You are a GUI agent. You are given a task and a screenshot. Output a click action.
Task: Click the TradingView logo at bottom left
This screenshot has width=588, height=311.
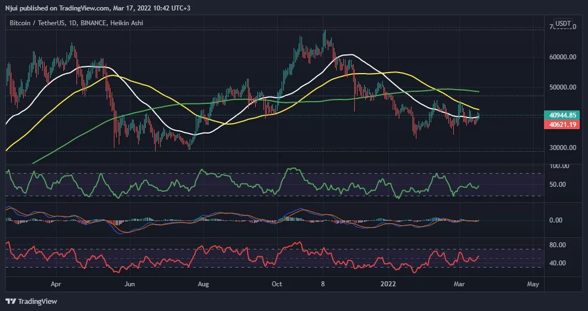tap(31, 301)
